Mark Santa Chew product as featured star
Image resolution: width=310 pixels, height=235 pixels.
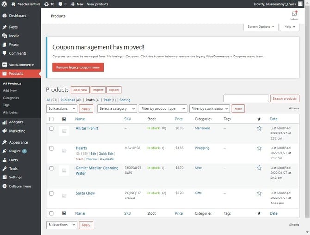click(x=259, y=193)
